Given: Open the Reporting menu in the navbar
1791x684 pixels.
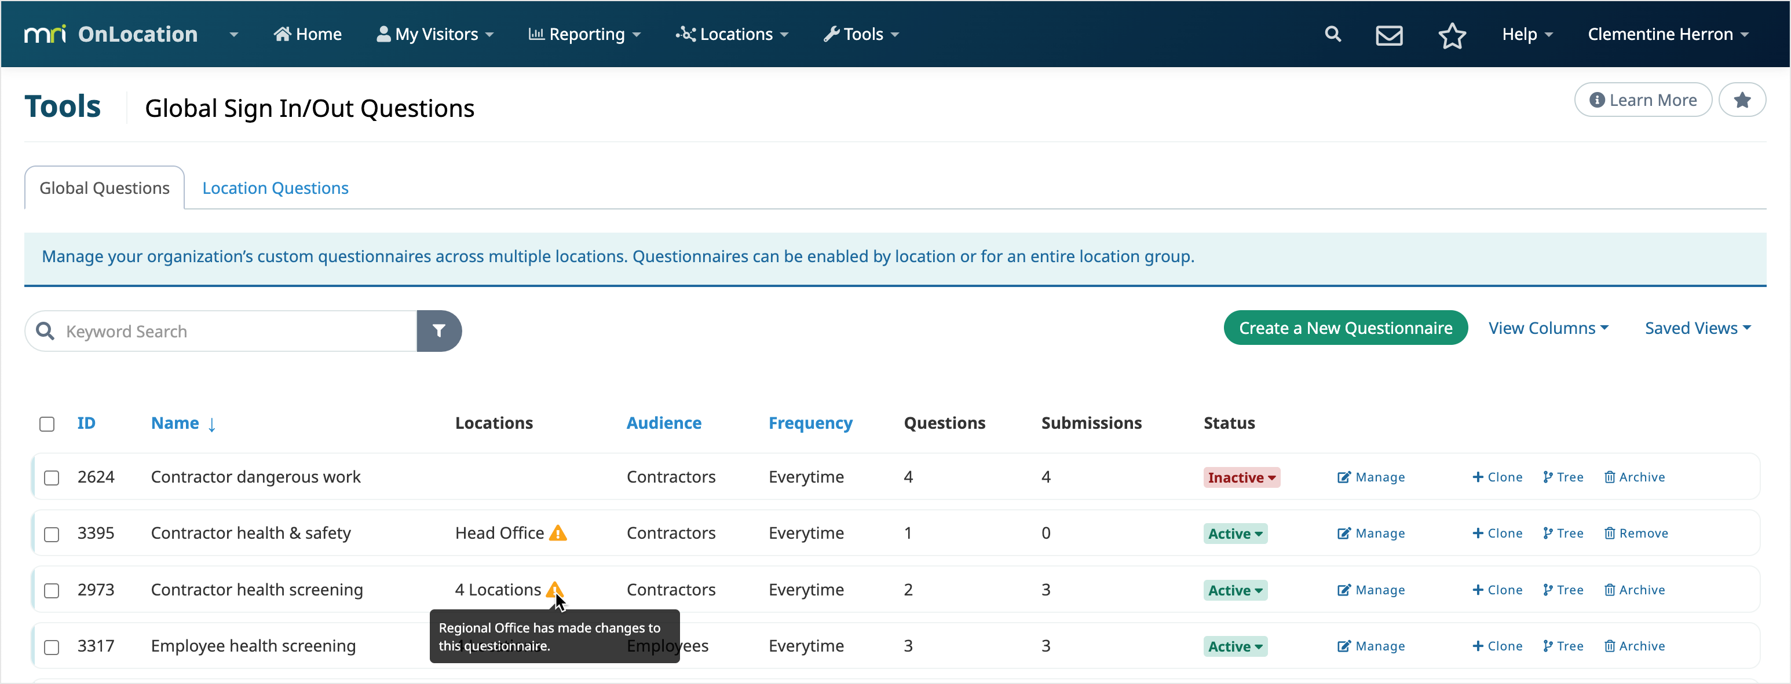Looking at the screenshot, I should click(x=584, y=34).
